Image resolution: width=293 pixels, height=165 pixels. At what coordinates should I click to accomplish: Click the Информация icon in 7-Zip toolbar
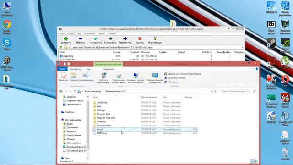click(155, 38)
